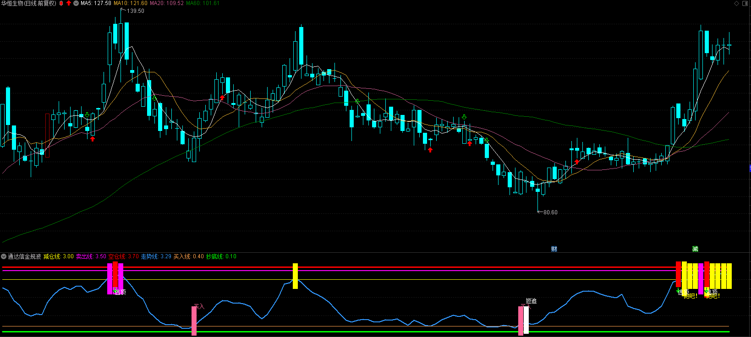Click the 139.50 high price label
Image resolution: width=751 pixels, height=337 pixels.
pyautogui.click(x=135, y=11)
